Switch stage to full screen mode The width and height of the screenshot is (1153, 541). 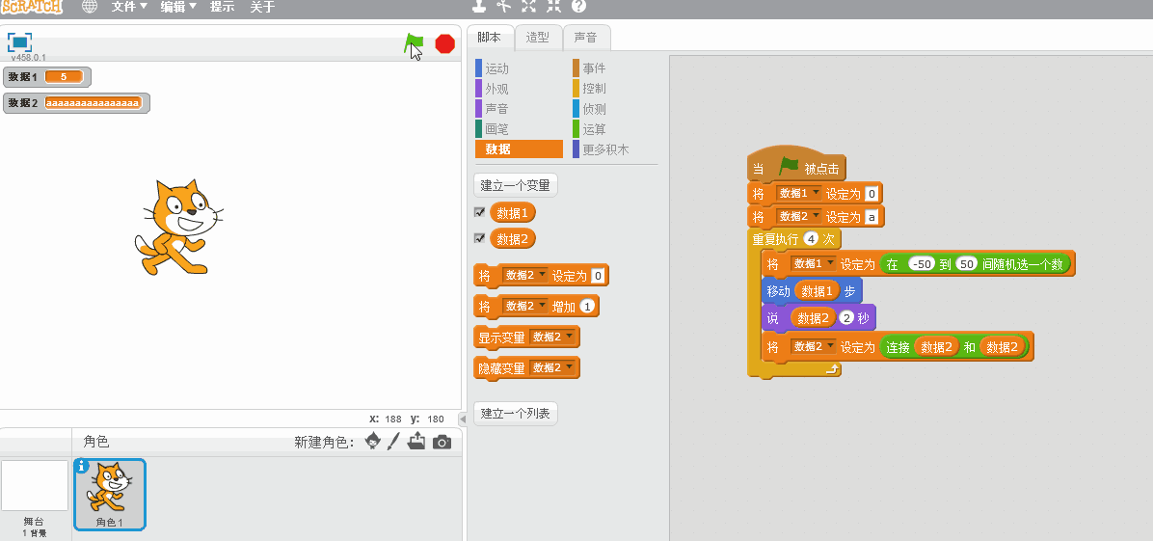coord(19,42)
